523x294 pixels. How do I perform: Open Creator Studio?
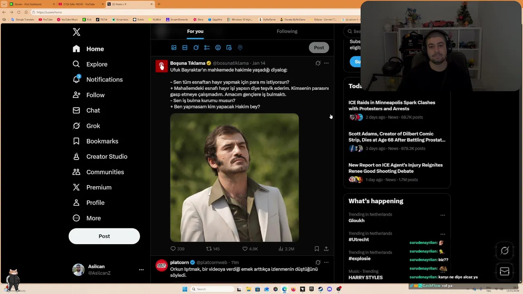click(x=100, y=156)
